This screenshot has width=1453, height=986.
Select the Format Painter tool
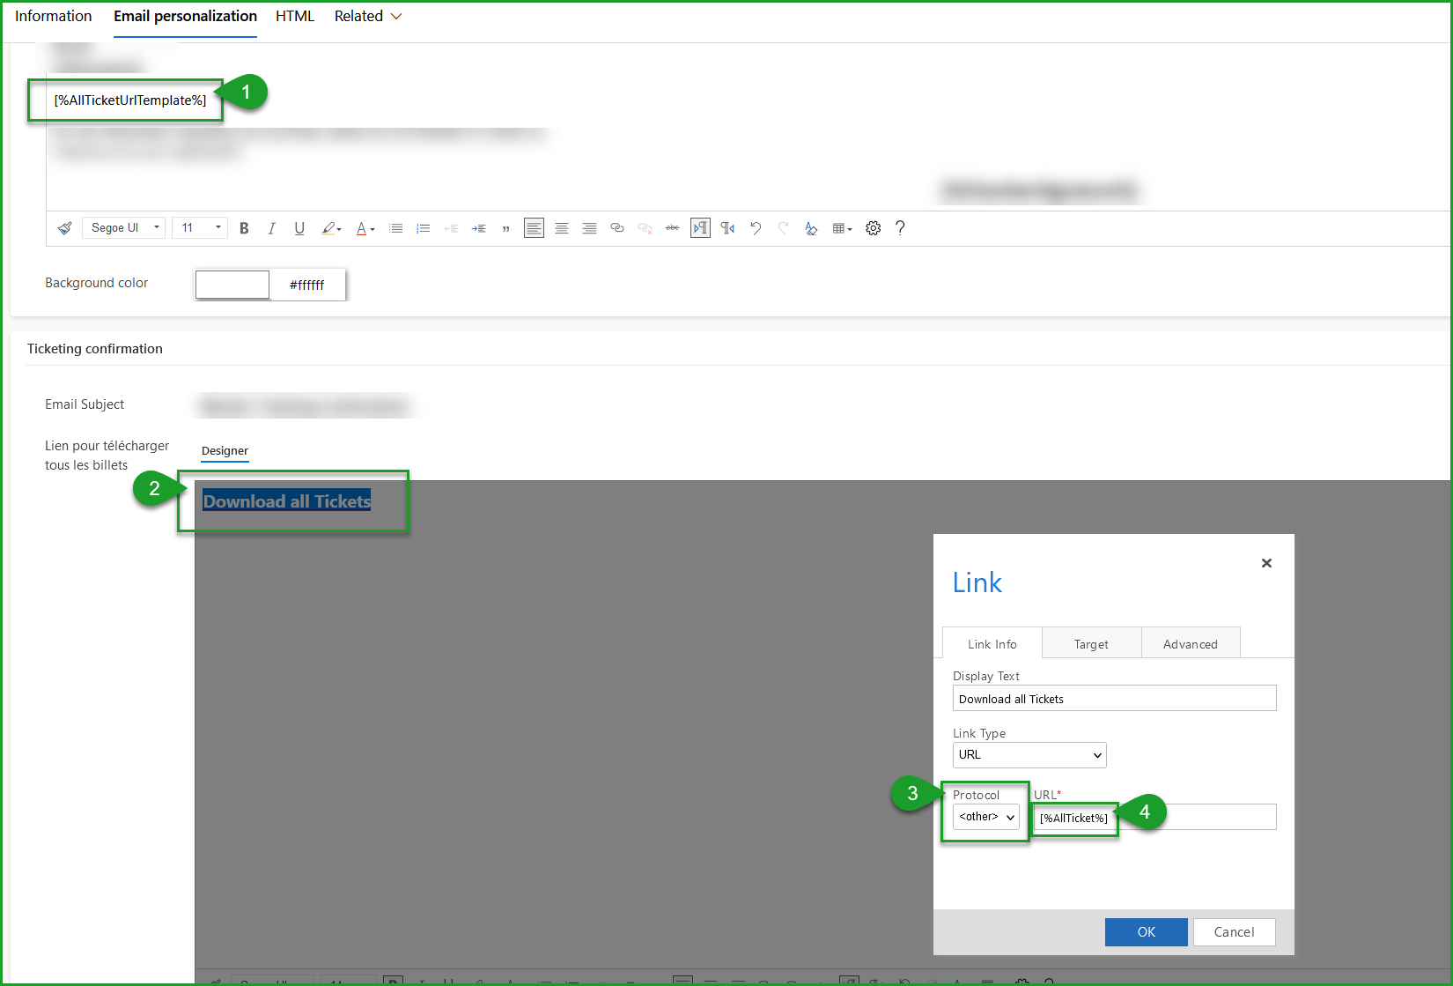(64, 227)
